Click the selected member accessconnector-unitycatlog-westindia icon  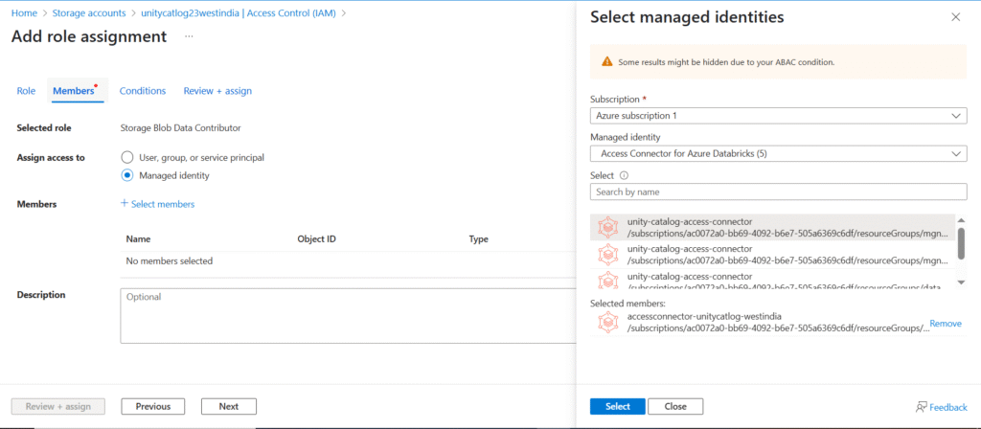607,323
